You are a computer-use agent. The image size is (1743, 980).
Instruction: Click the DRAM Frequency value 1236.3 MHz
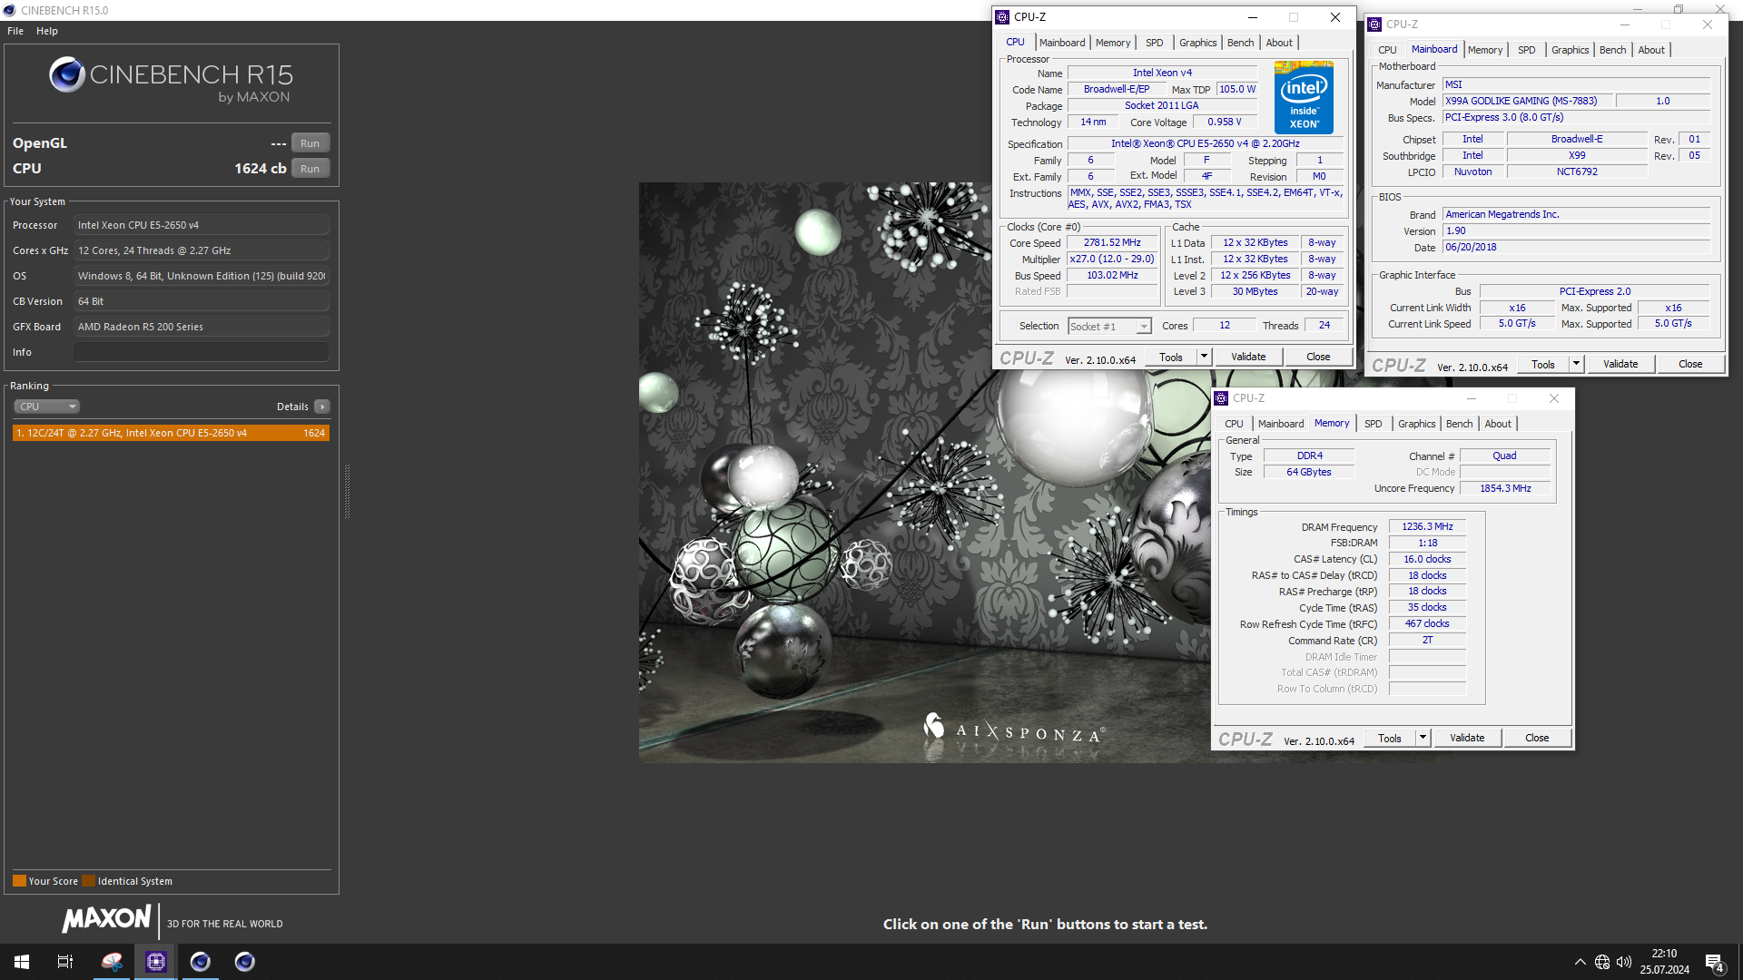[x=1427, y=527]
